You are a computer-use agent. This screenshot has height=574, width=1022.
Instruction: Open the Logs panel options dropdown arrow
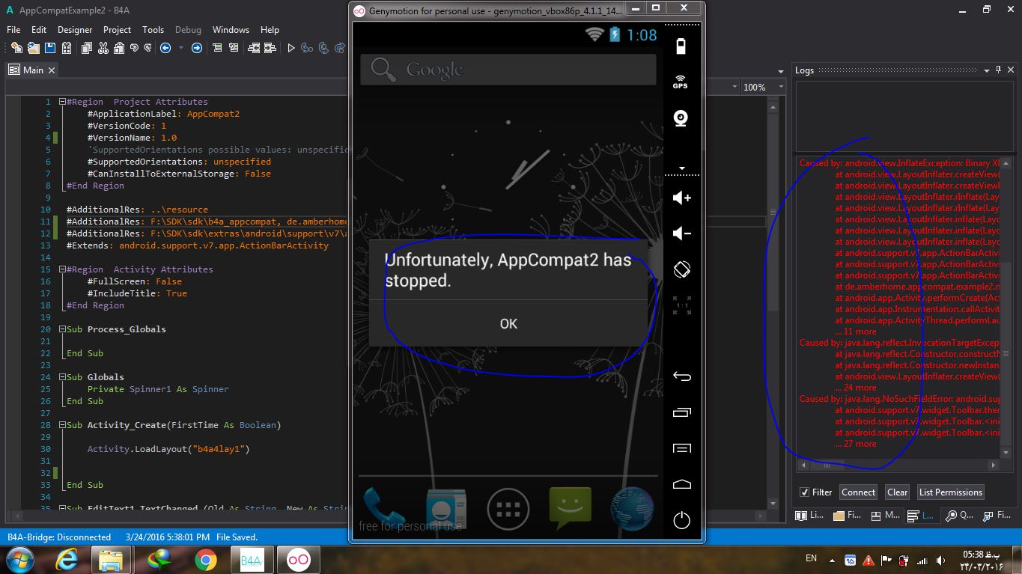[988, 70]
